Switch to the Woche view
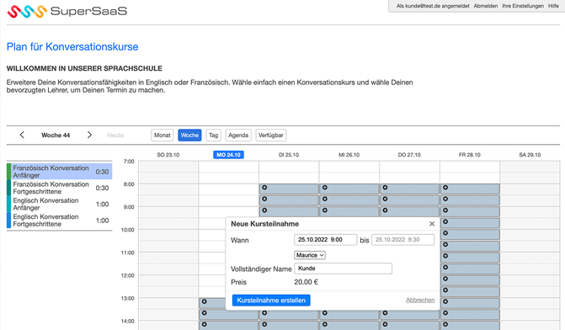565x330 pixels. point(189,135)
